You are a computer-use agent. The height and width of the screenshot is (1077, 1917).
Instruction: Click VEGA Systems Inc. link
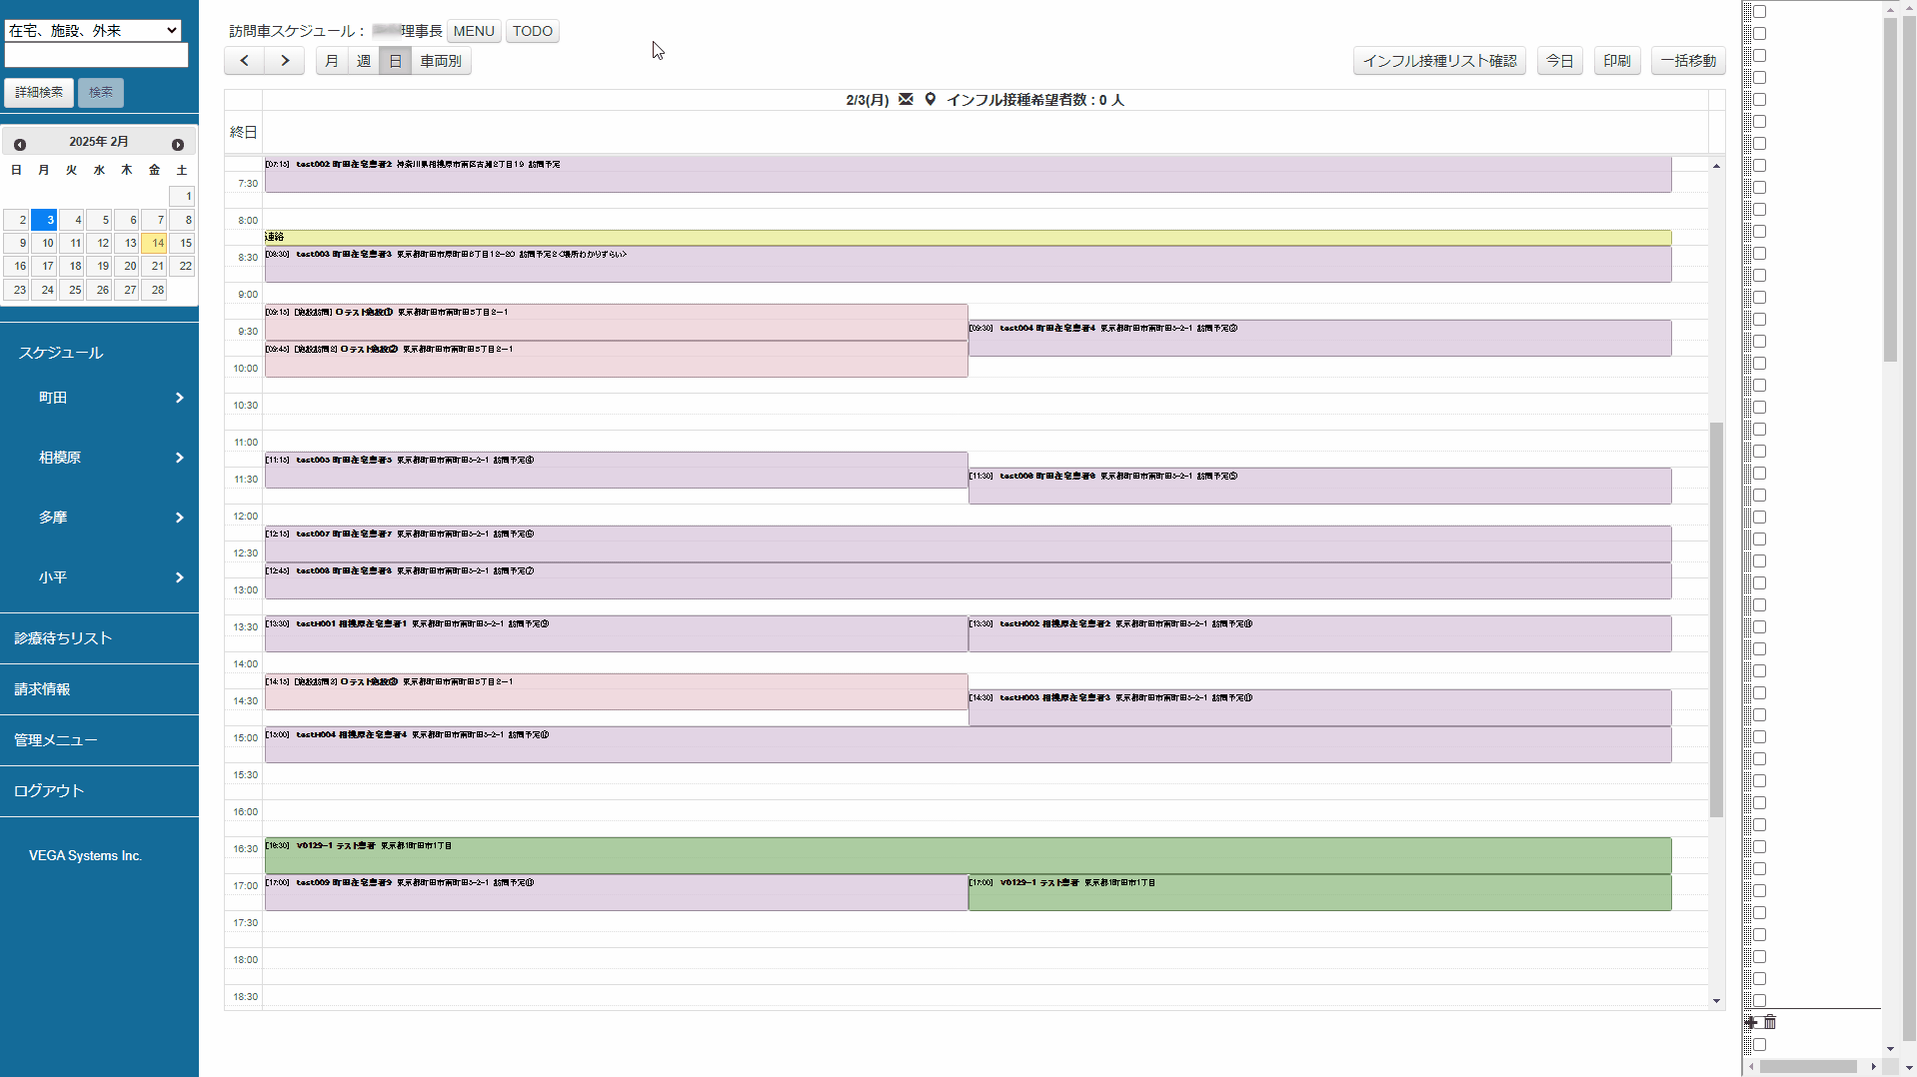coord(85,856)
